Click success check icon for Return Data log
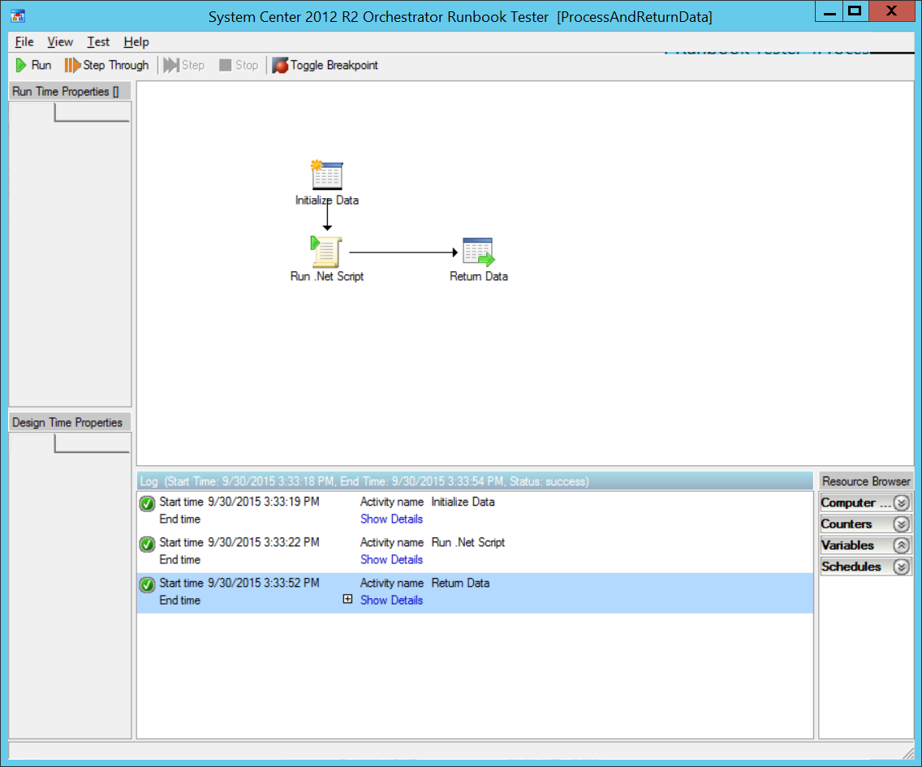 [x=147, y=584]
